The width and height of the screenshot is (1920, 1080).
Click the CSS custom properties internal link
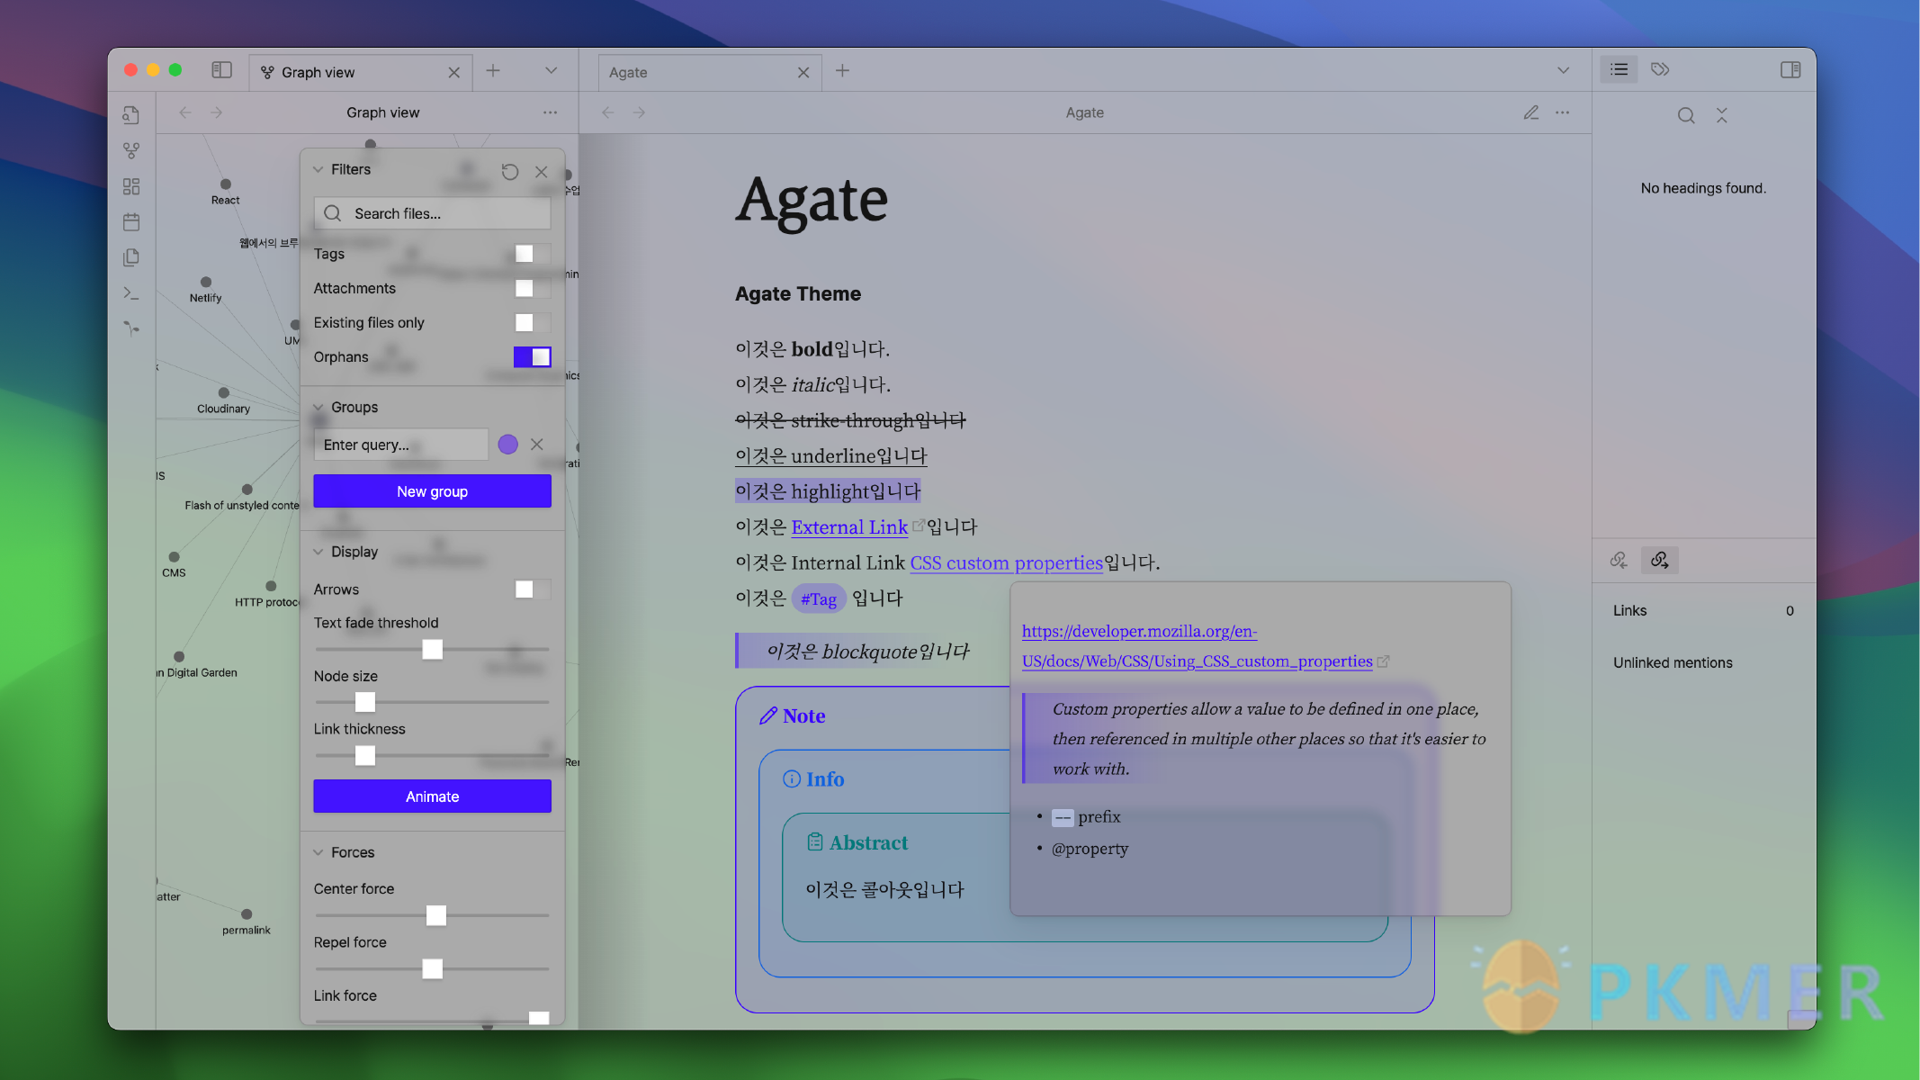[1005, 562]
